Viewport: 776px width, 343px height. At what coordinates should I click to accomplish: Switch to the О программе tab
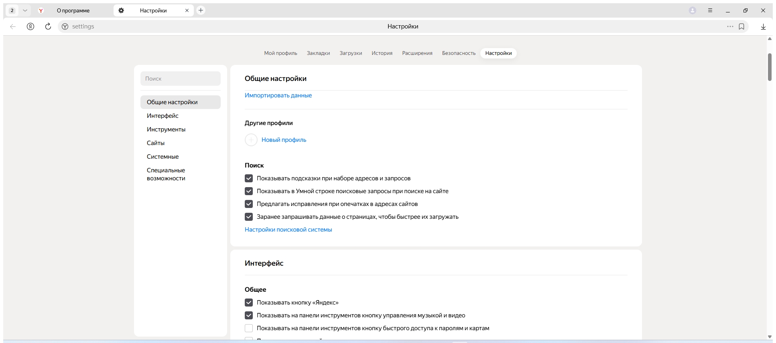pos(72,10)
